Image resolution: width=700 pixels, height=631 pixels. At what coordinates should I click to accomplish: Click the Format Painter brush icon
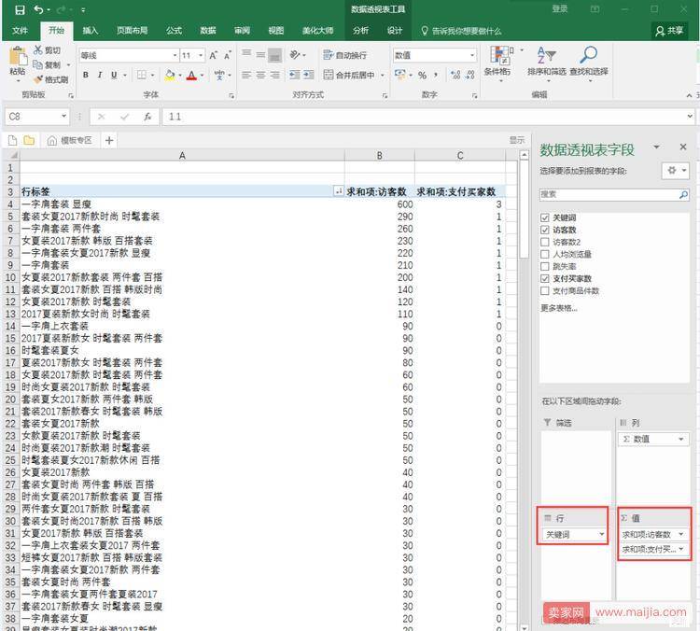click(x=38, y=79)
